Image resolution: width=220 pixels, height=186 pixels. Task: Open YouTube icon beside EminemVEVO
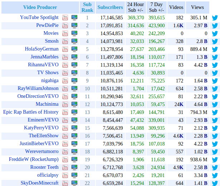65,120
